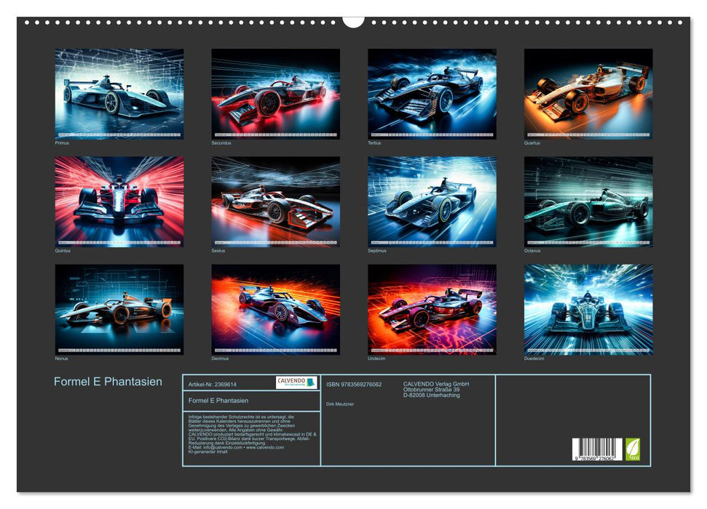Screen dimensions: 707x509
Task: Click the large Formel E Phantasien title
Action: (x=108, y=382)
